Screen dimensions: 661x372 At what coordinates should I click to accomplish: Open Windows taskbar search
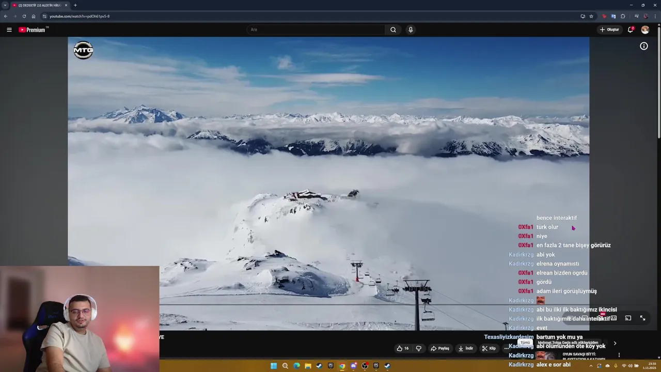[x=285, y=366]
